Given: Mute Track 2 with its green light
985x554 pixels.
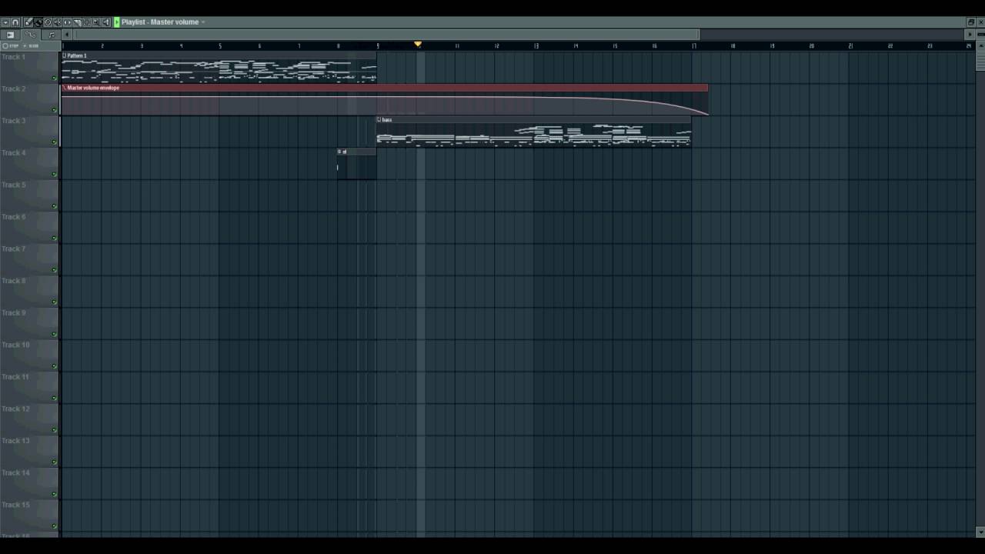Looking at the screenshot, I should (54, 110).
